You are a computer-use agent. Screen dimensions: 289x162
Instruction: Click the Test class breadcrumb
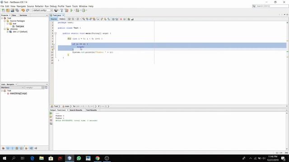pos(55,106)
